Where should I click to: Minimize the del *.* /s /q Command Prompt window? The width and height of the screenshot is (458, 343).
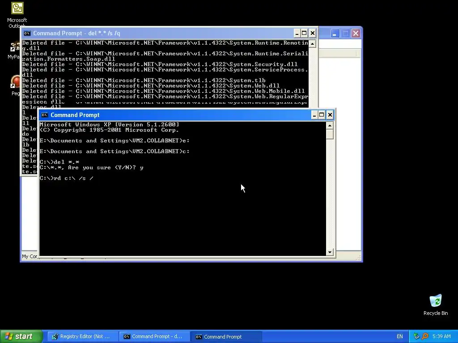[x=297, y=33]
